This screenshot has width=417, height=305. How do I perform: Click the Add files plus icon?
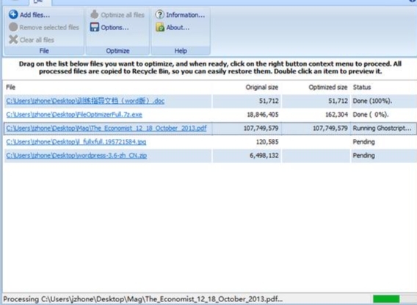click(13, 15)
